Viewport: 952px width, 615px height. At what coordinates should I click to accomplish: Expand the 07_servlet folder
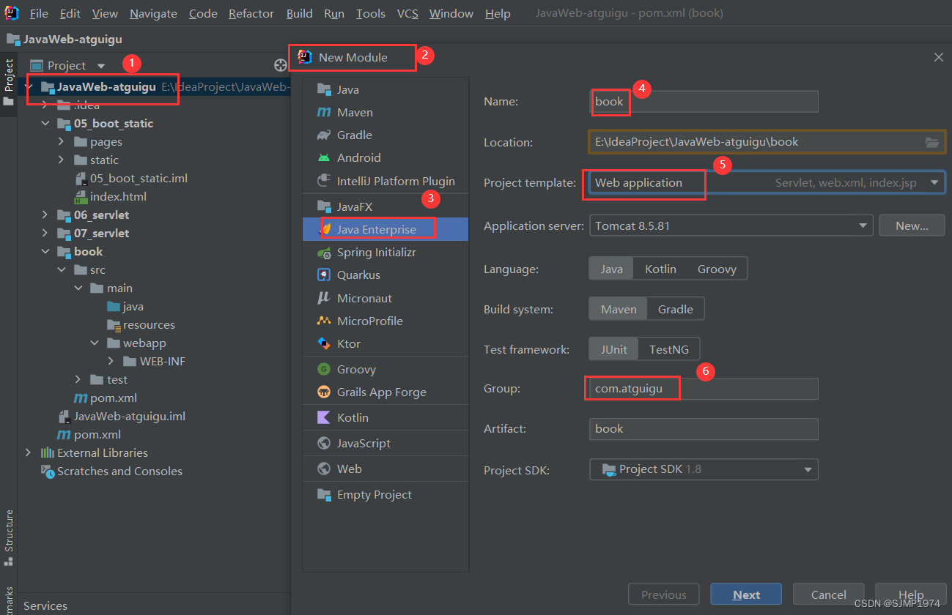pyautogui.click(x=45, y=233)
